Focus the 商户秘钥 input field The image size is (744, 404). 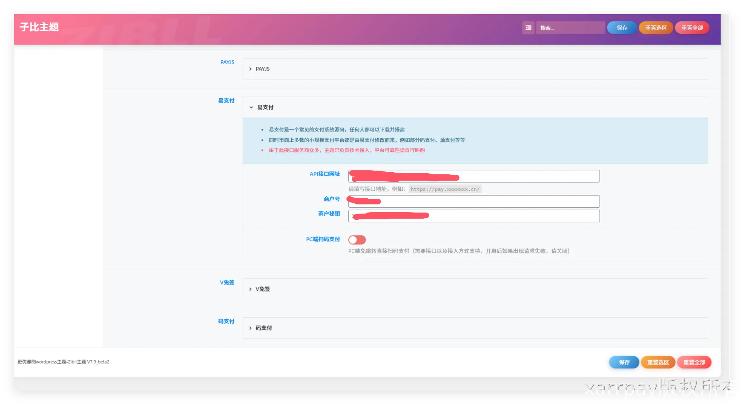[512, 216]
